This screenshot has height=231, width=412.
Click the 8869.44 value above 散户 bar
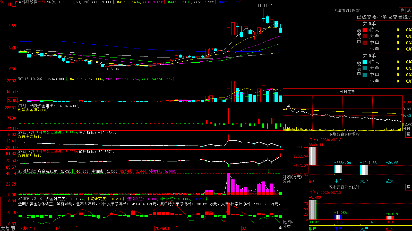coord(316,145)
